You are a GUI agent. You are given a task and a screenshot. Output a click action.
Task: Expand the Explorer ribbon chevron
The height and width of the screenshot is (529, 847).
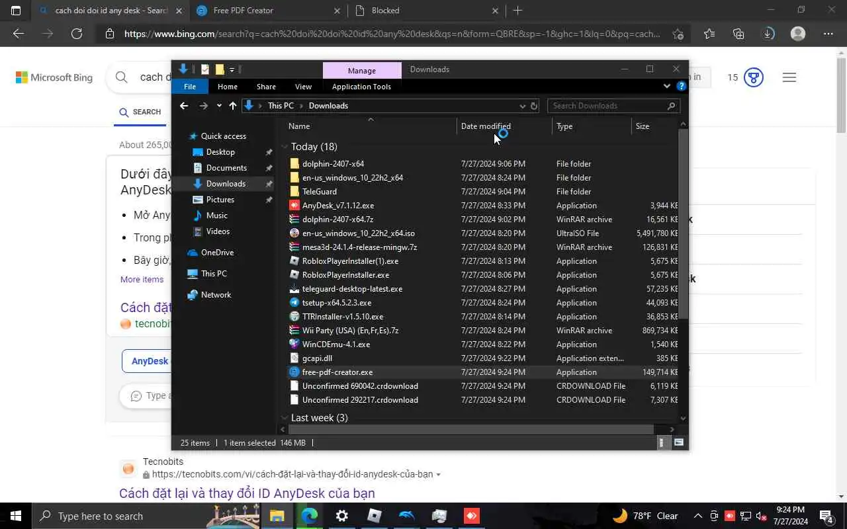click(x=666, y=86)
